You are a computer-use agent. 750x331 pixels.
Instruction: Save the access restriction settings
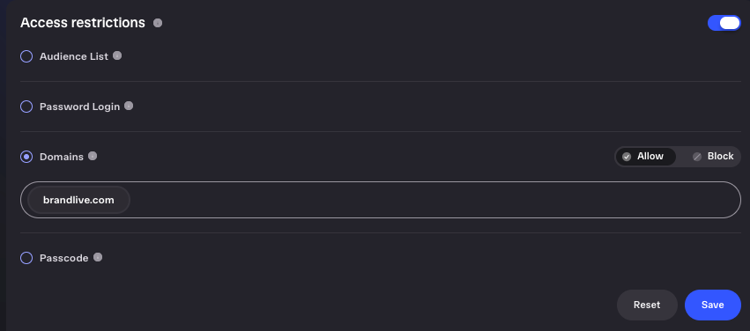(x=713, y=305)
